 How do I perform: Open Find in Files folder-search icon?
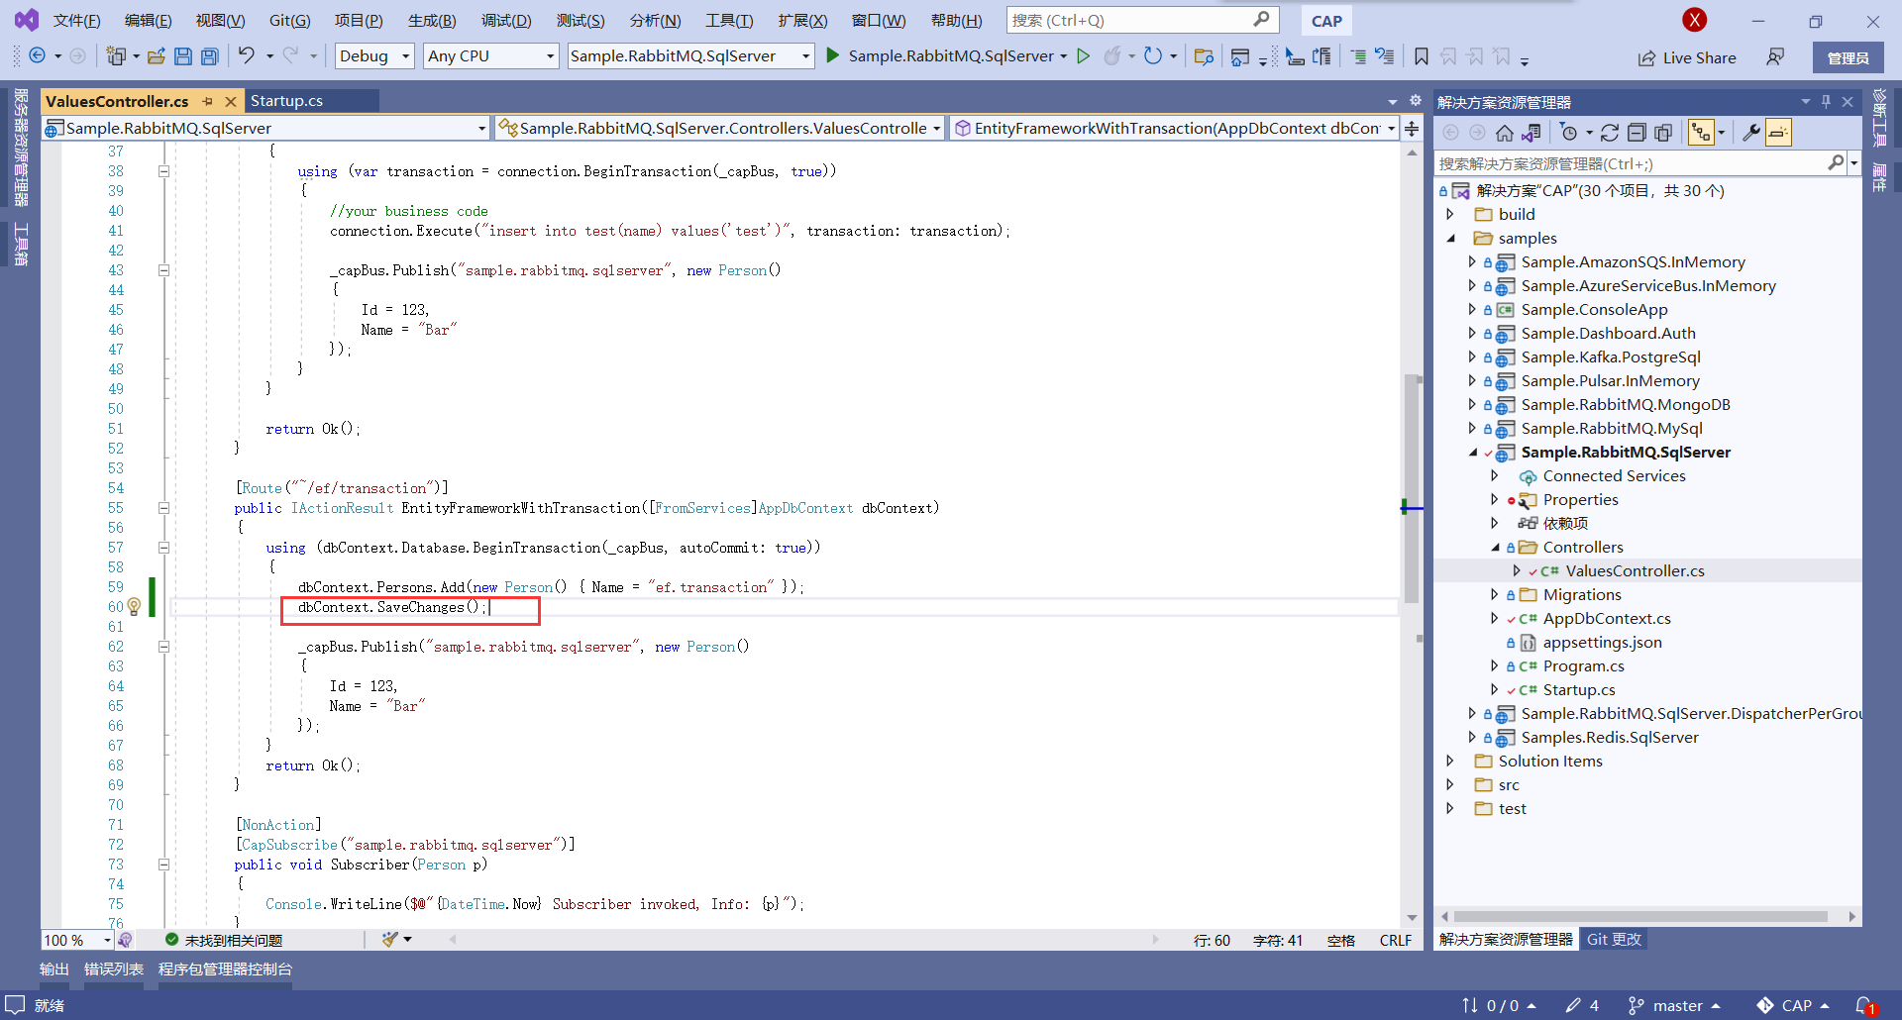1204,56
